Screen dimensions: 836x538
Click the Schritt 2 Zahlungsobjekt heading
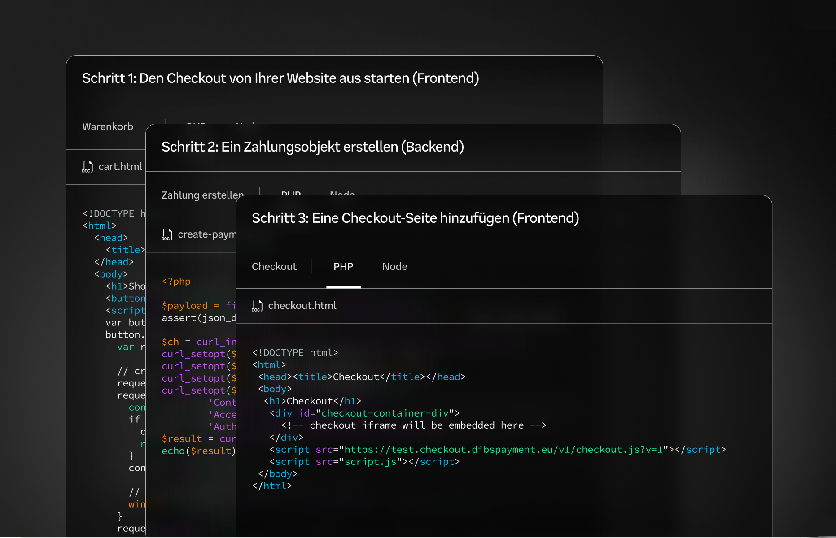[313, 147]
